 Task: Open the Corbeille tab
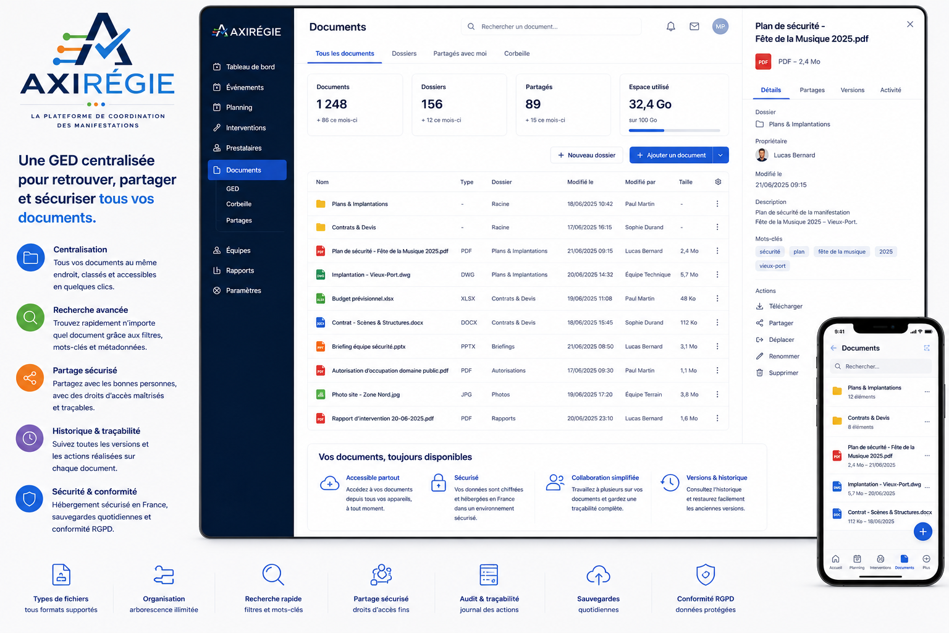click(517, 54)
